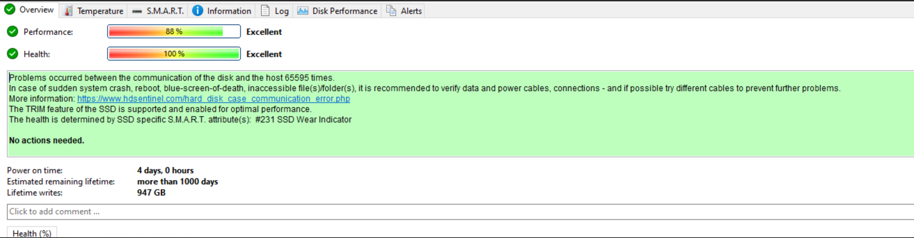Open the Disk Performance tab

(x=337, y=11)
